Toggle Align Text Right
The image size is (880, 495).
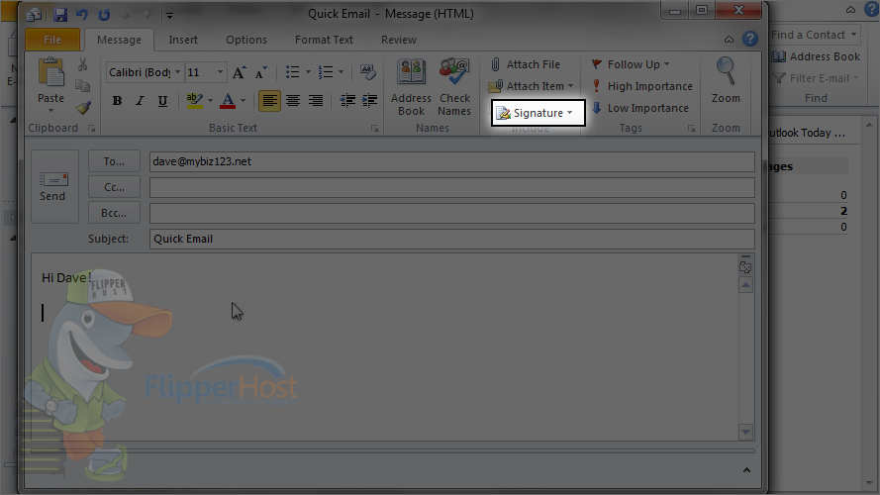[316, 101]
